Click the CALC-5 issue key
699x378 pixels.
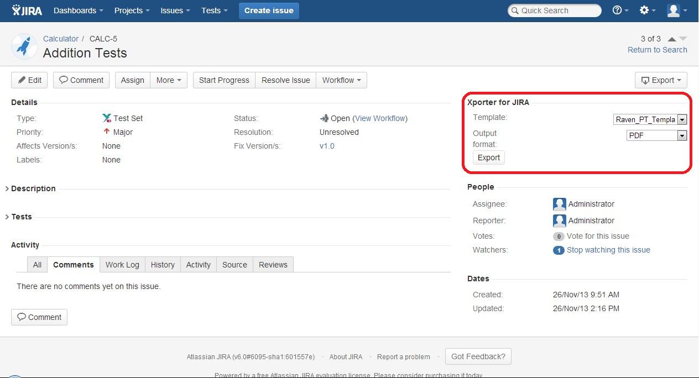pos(103,39)
